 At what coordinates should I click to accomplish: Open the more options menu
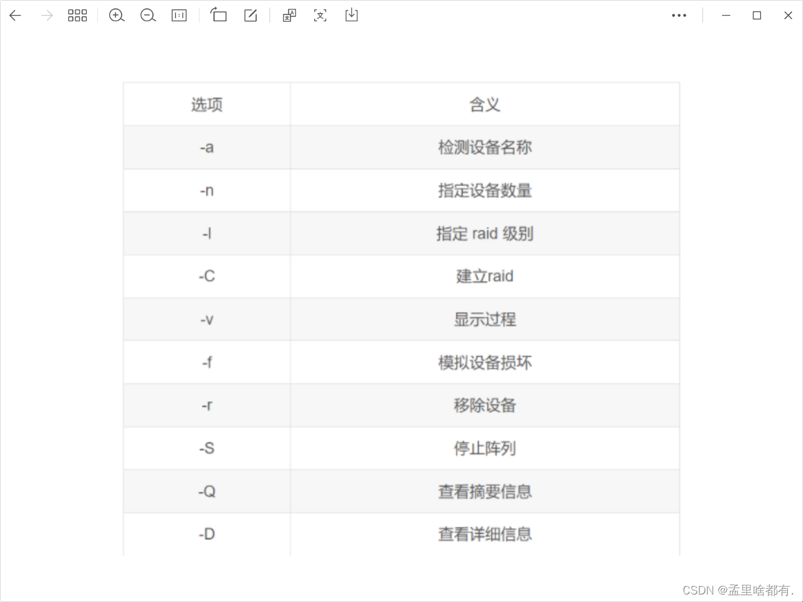pos(679,16)
